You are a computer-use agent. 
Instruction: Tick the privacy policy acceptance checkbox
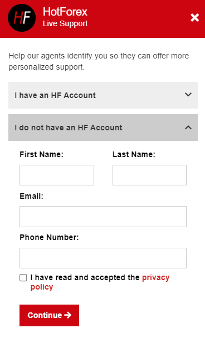point(23,278)
